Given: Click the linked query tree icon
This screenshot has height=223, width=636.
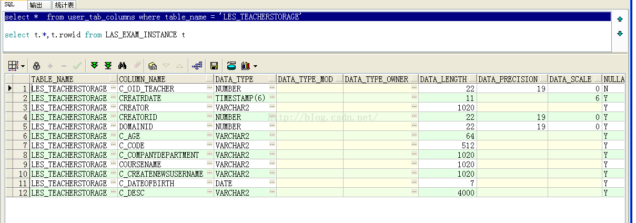Looking at the screenshot, I should (197, 66).
